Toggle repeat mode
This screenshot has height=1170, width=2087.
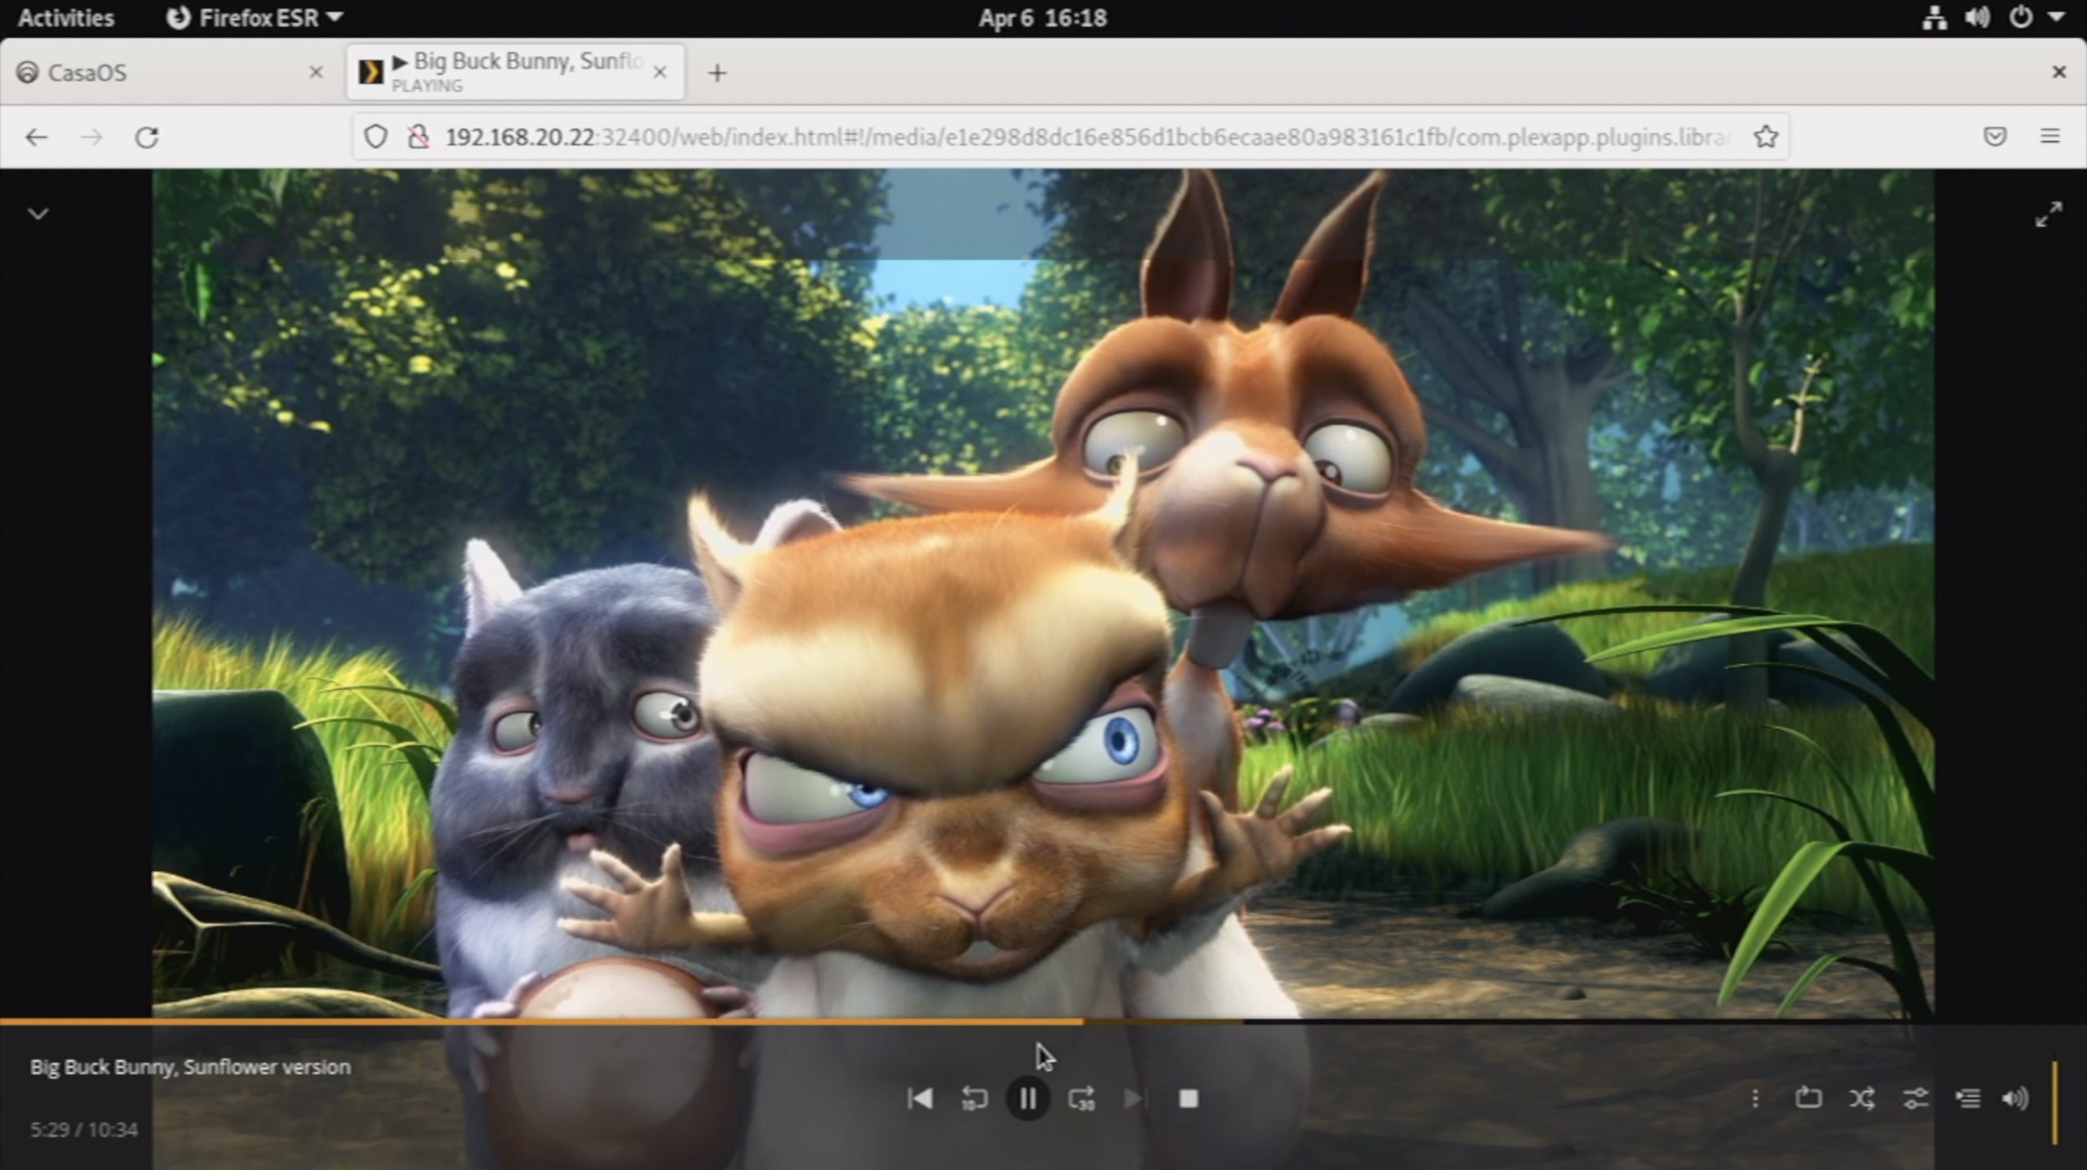[x=1808, y=1098]
